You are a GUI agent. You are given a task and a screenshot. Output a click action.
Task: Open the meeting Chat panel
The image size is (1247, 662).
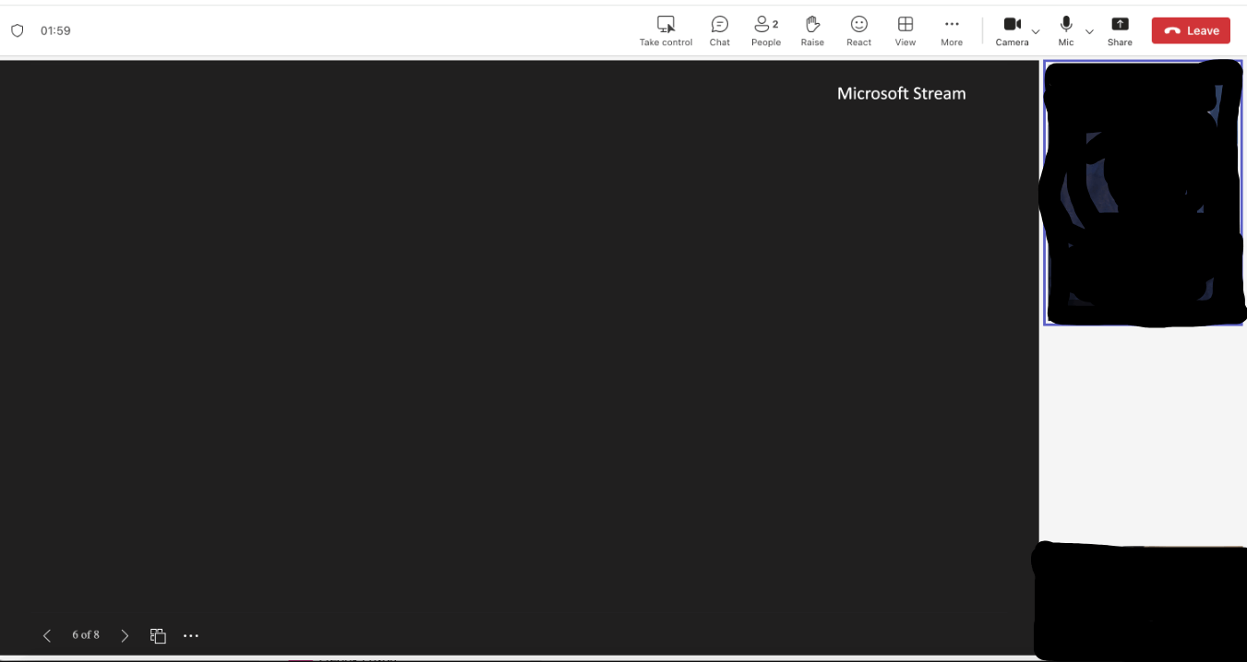(x=720, y=30)
